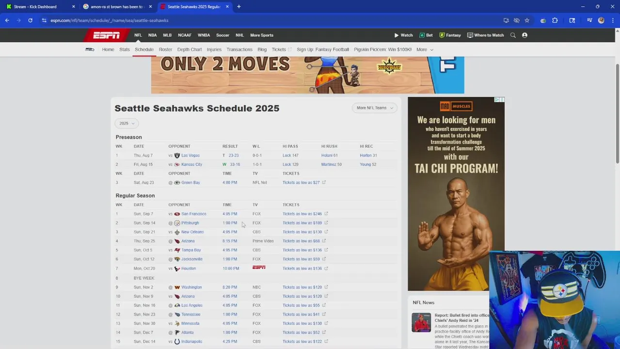Click the 10:00 PM Houston game time
Screen dimensions: 620x349
(x=231, y=269)
